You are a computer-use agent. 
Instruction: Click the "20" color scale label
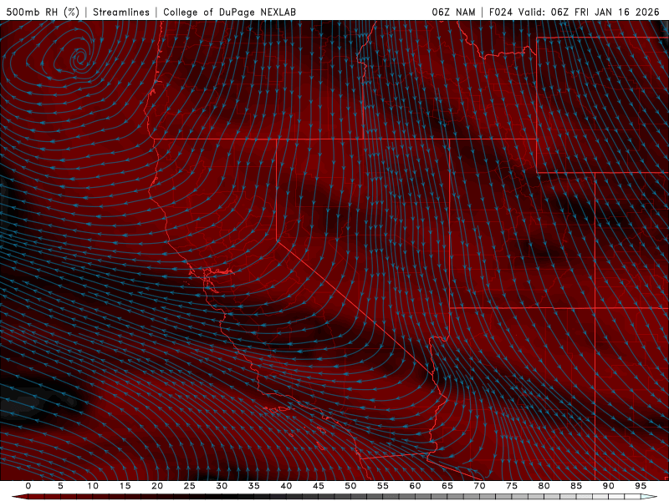[x=157, y=486]
